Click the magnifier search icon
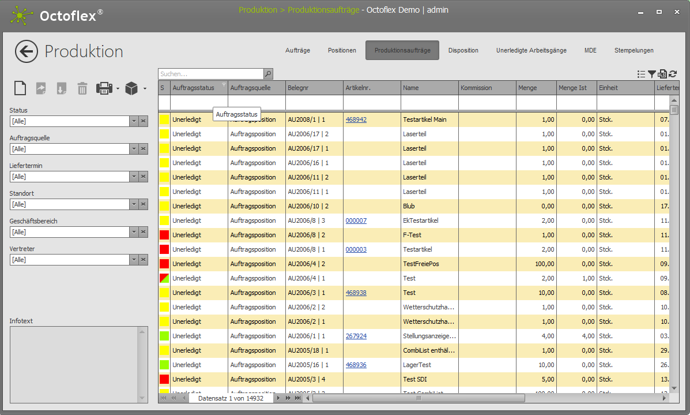 tap(268, 74)
